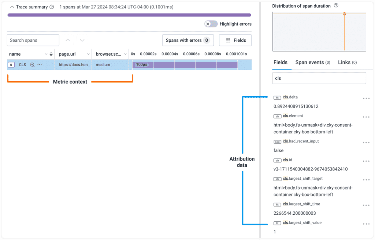Switch to the Span events tab
The image size is (375, 240).
pyautogui.click(x=312, y=63)
